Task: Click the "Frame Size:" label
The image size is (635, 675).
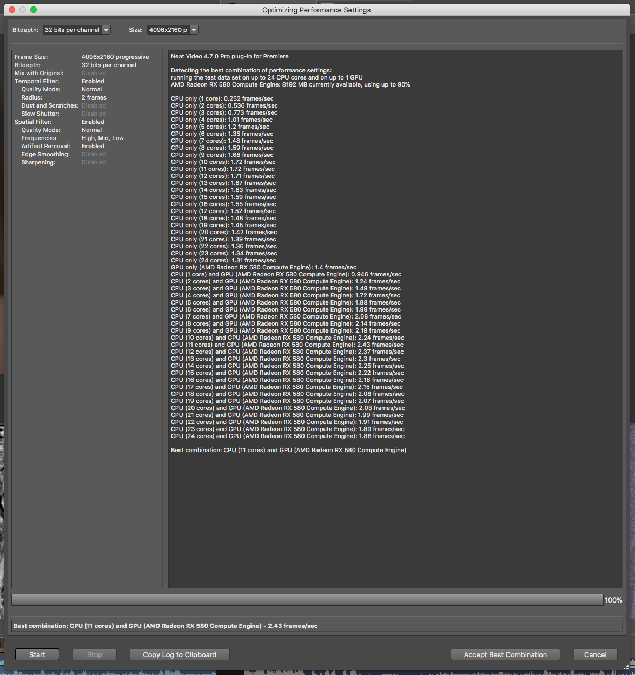Action: point(31,57)
